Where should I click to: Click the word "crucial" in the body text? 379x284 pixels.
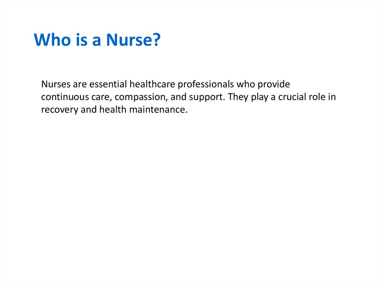pos(292,97)
